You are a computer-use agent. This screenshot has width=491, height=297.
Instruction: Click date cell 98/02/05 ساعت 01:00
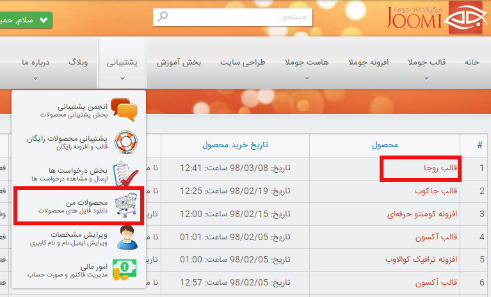(x=235, y=260)
